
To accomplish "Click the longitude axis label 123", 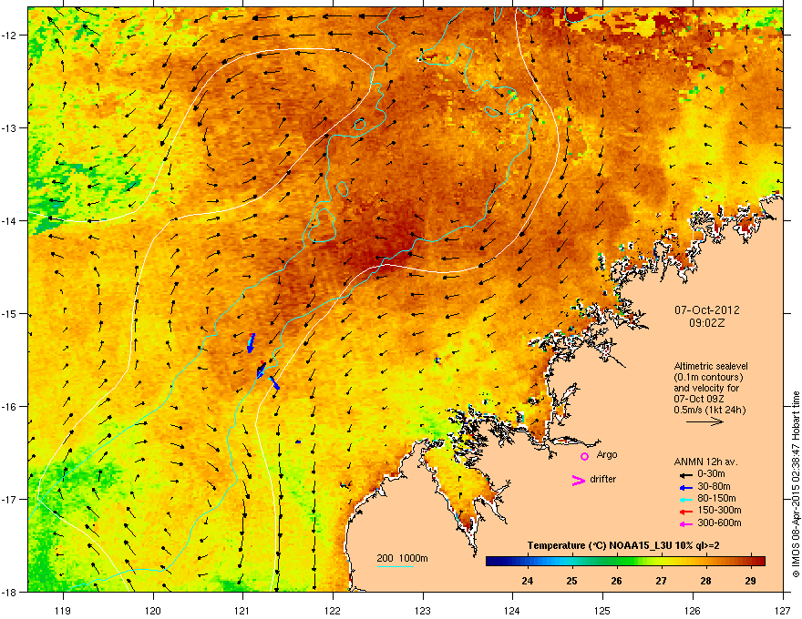I will pos(423,610).
